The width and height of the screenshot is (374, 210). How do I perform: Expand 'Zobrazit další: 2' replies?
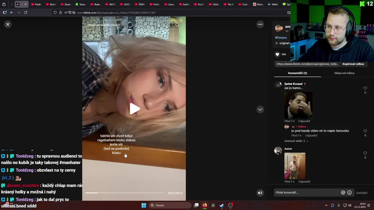click(296, 141)
